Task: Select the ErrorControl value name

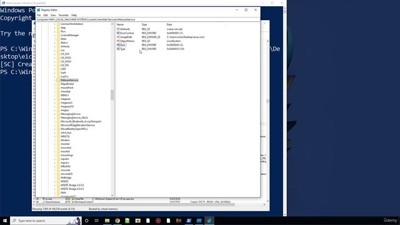Action: pyautogui.click(x=127, y=33)
